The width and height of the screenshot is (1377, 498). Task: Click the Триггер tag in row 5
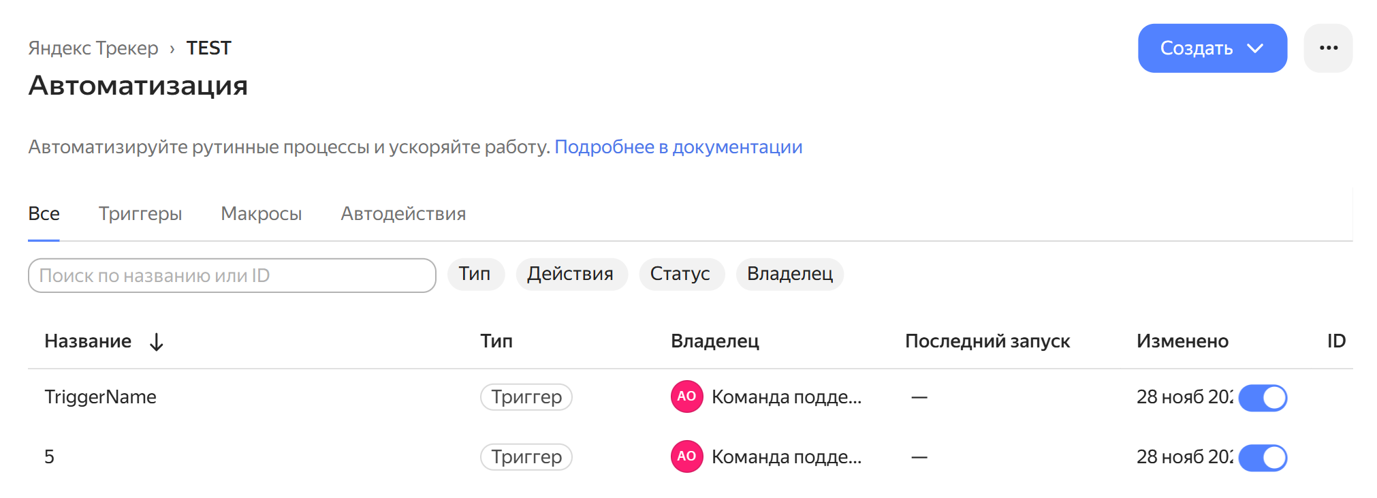(526, 457)
